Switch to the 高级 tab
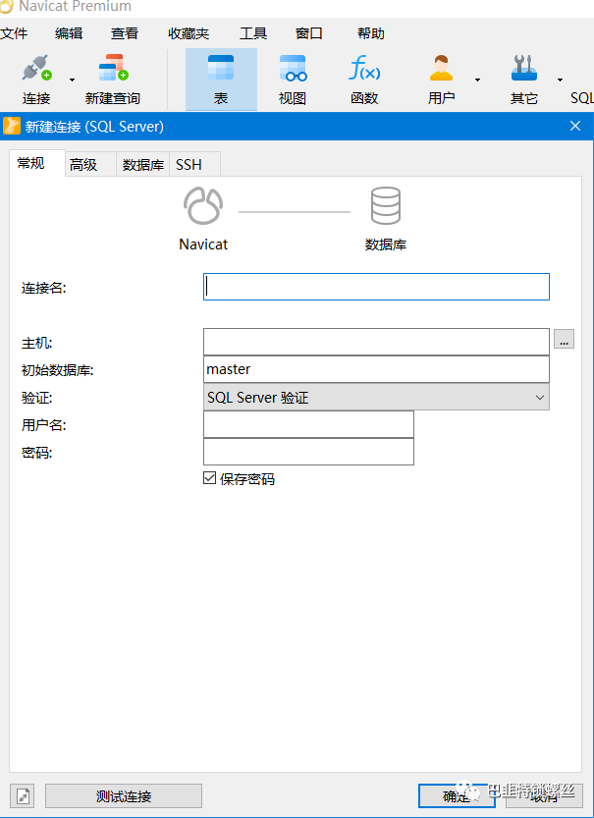Screen dimensions: 594x818 pyautogui.click(x=90, y=164)
